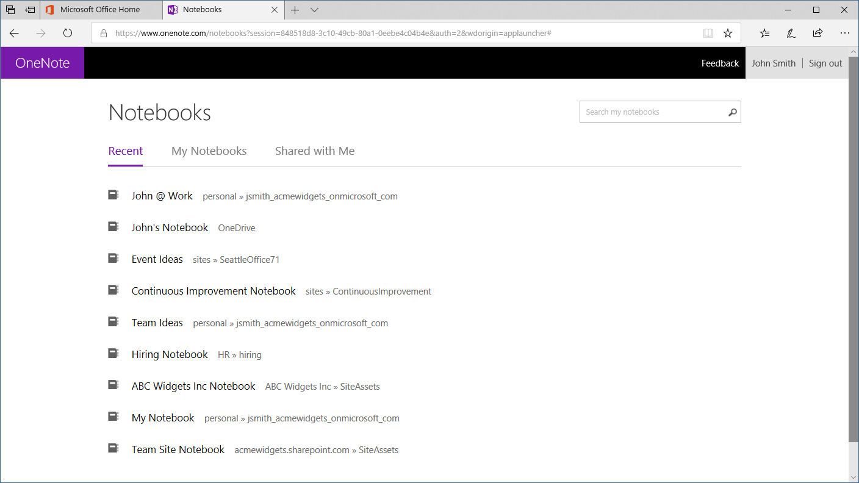This screenshot has height=483, width=859.
Task: Click the Notebooks page heading
Action: click(160, 113)
